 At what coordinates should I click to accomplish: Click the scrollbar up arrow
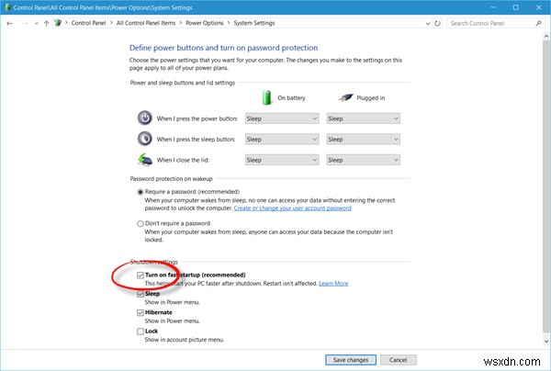[546, 36]
